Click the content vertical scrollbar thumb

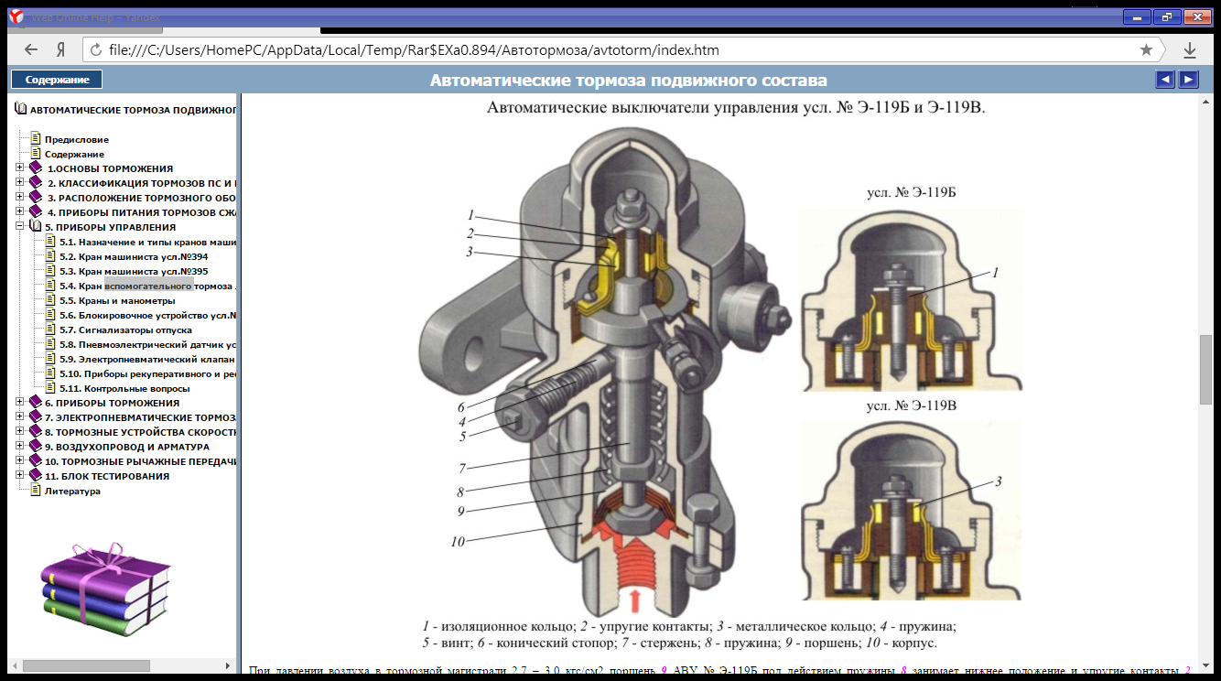[x=1205, y=370]
